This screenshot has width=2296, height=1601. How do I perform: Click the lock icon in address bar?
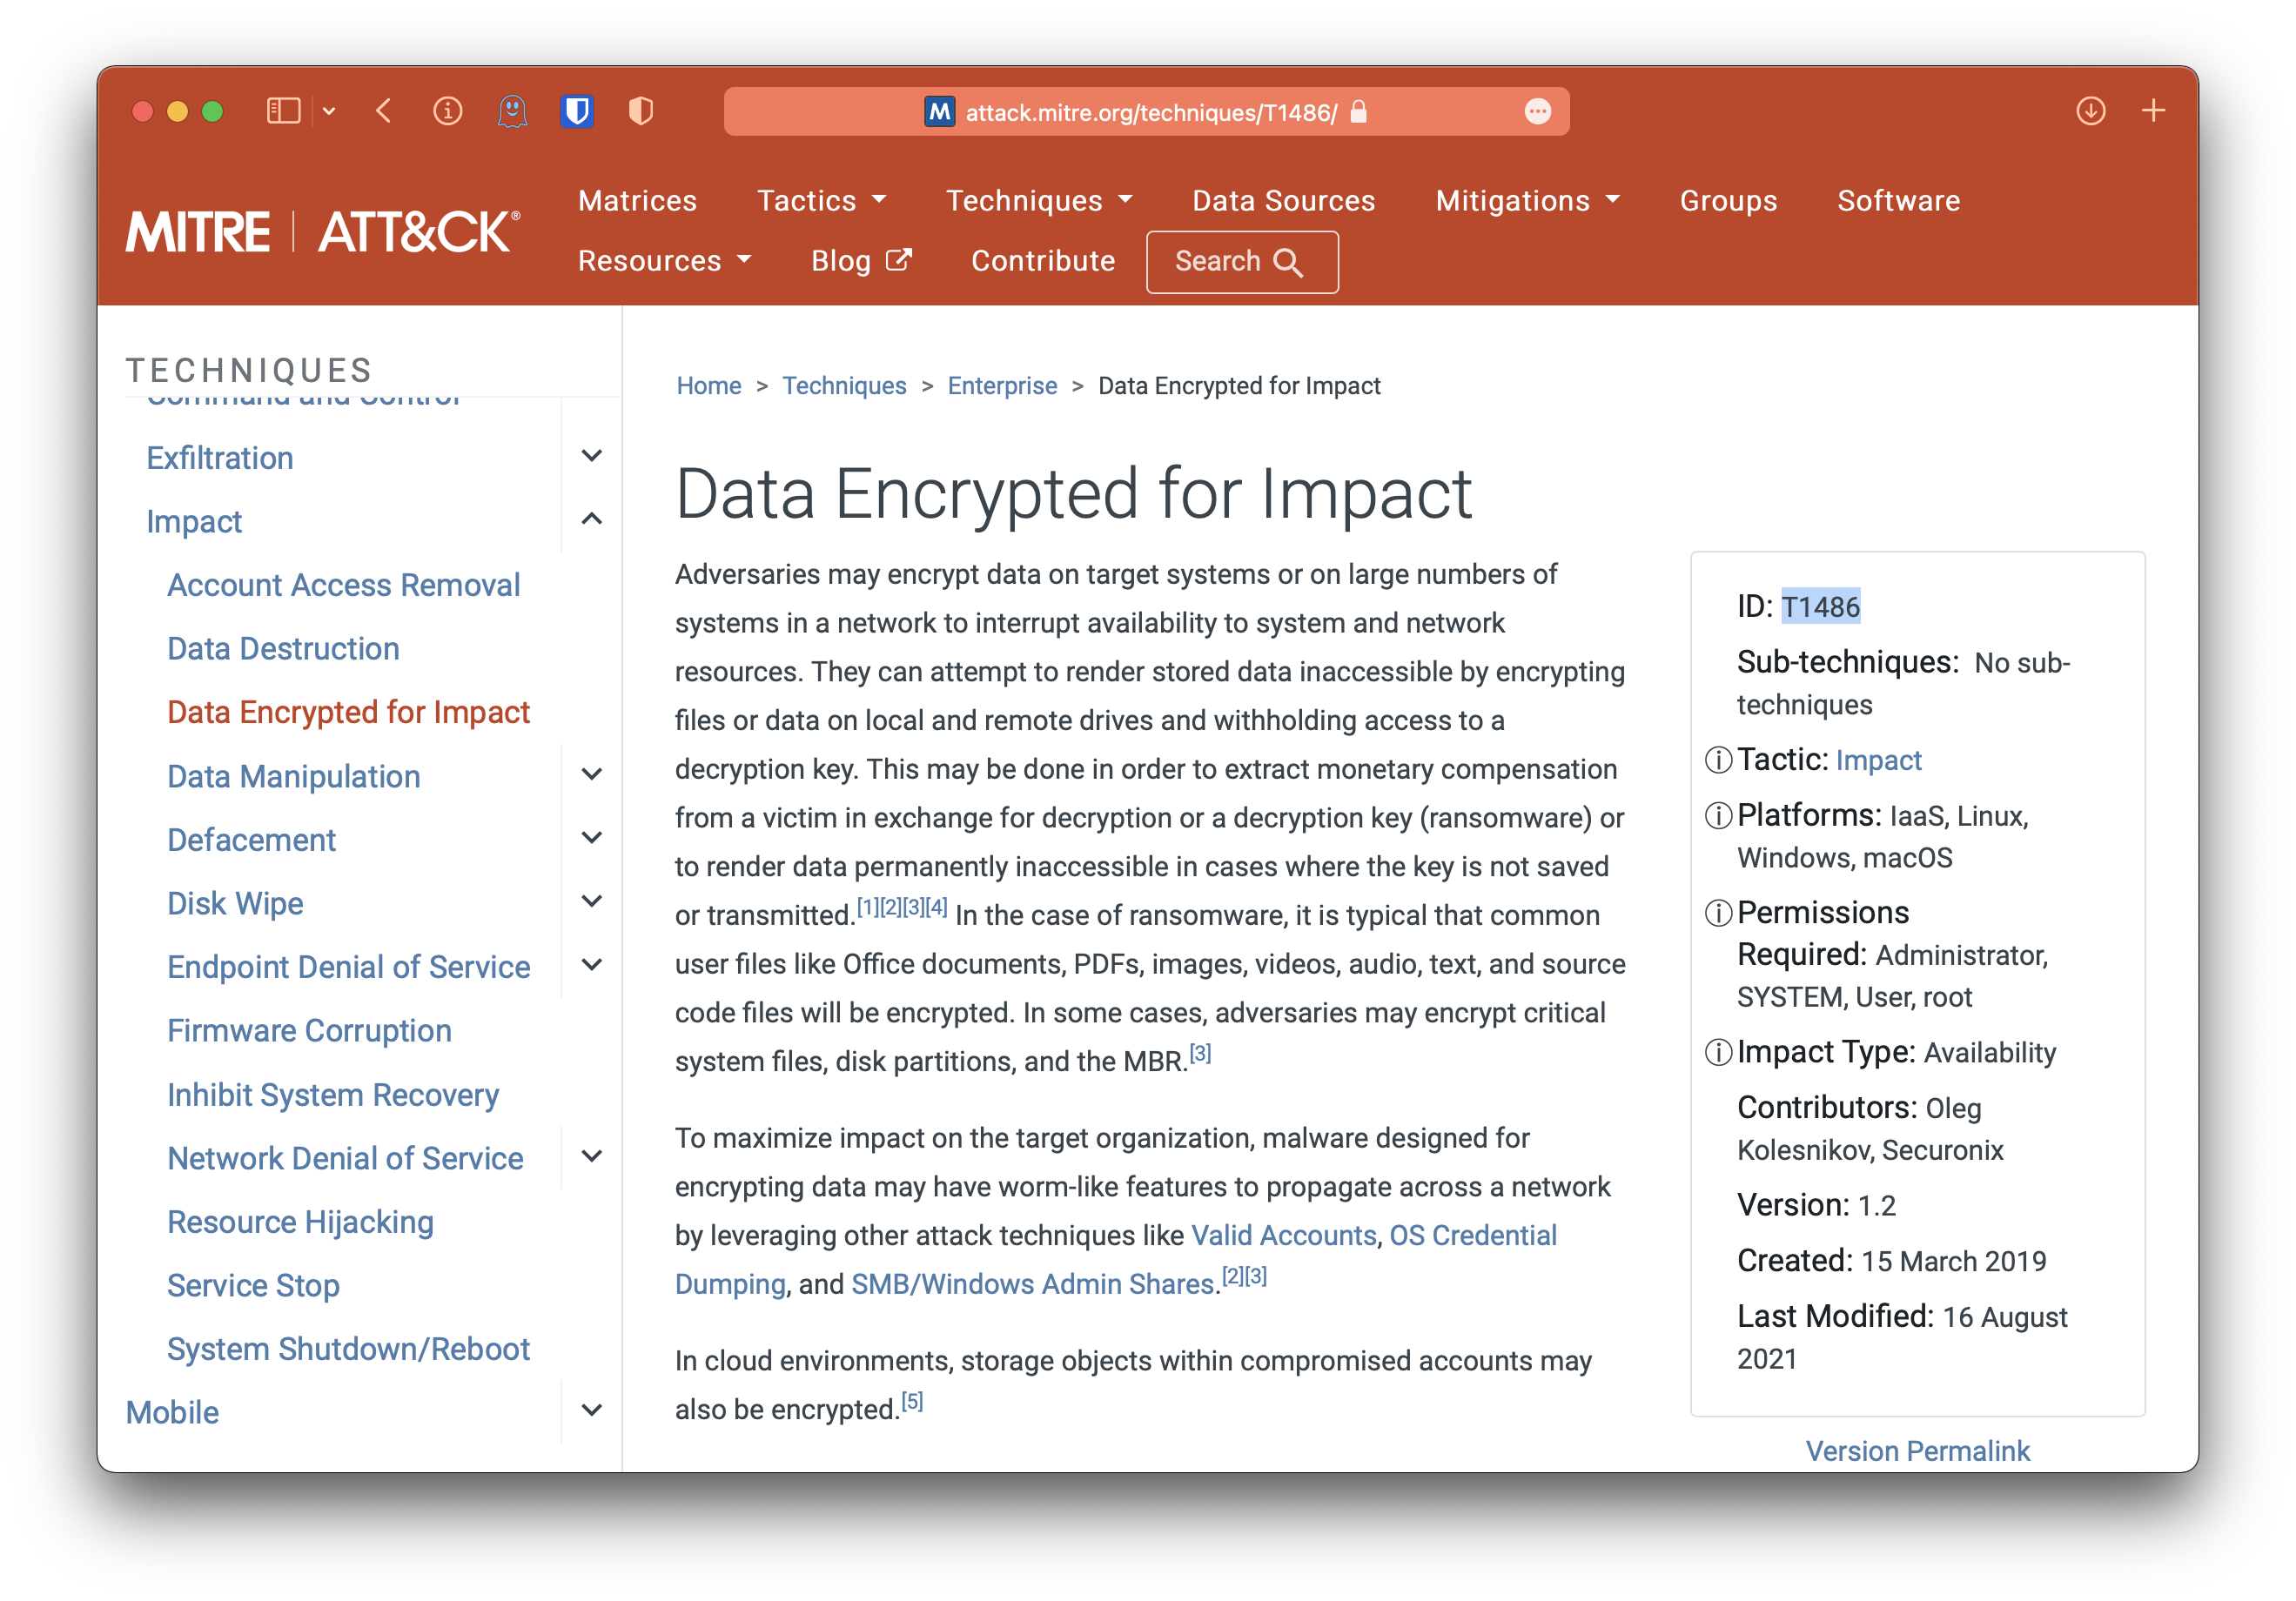click(1358, 111)
